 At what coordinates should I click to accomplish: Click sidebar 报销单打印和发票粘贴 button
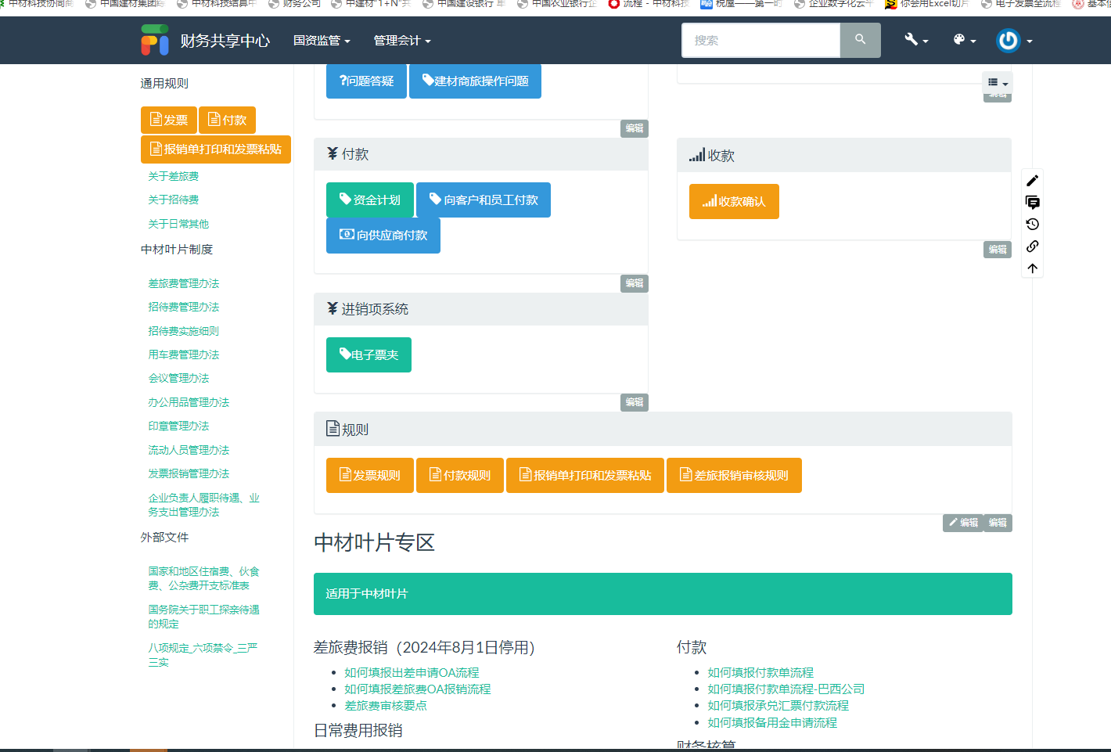click(216, 149)
